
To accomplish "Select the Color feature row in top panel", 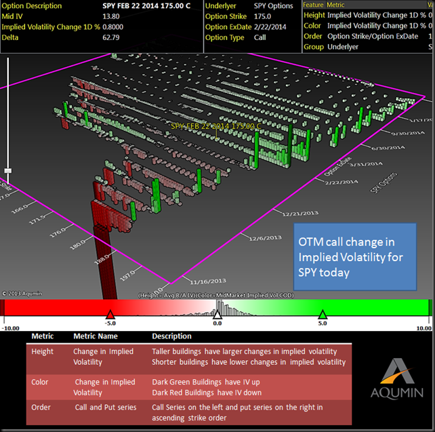I will [368, 26].
